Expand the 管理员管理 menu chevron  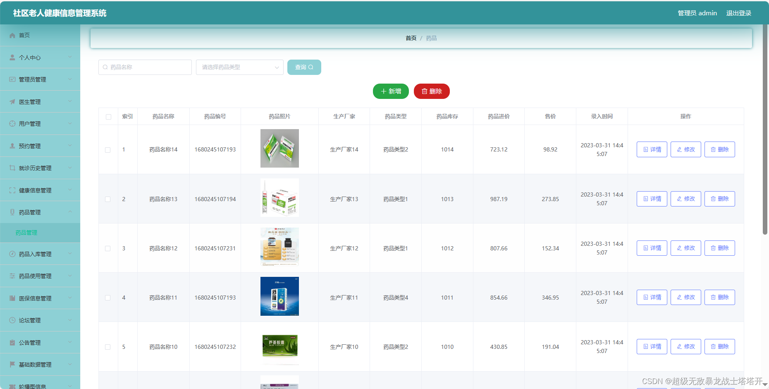pos(70,79)
